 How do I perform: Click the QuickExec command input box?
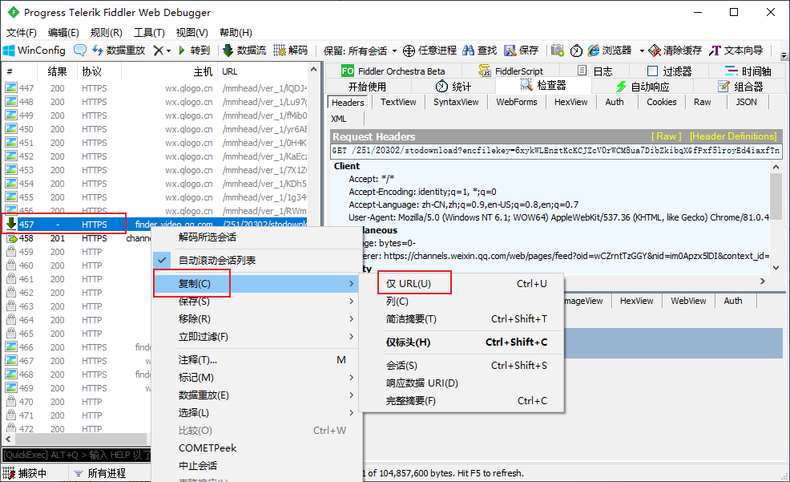tap(76, 456)
